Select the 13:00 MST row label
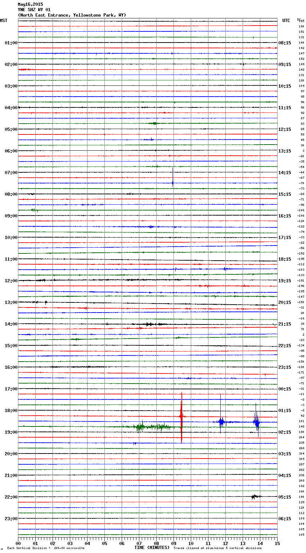306x553 pixels. click(11, 302)
